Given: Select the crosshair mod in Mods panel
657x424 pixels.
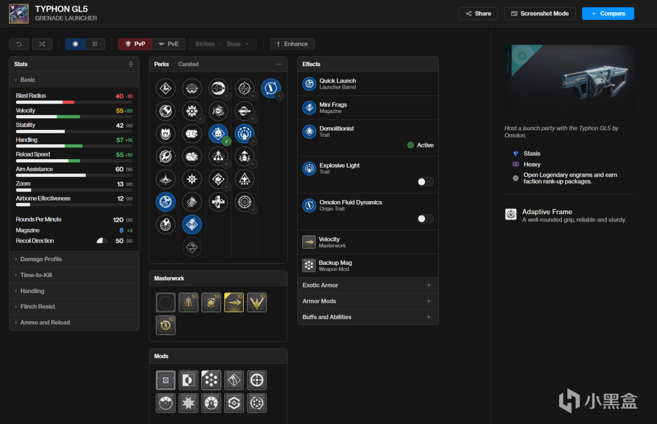Looking at the screenshot, I should coord(257,380).
